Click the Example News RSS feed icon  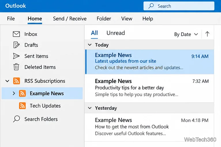click(x=23, y=93)
